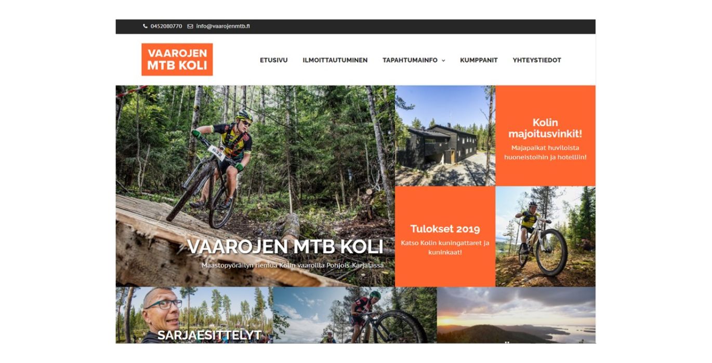
Task: Click the Vaarojen MTB Koli hero heading
Action: click(x=285, y=247)
